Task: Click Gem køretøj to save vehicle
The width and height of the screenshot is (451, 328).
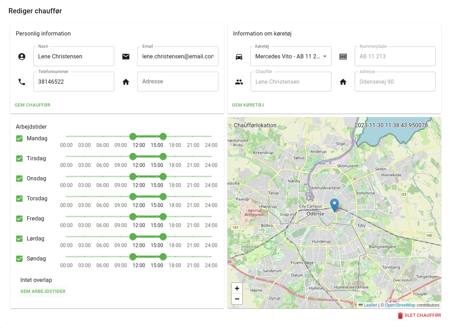Action: pos(248,105)
